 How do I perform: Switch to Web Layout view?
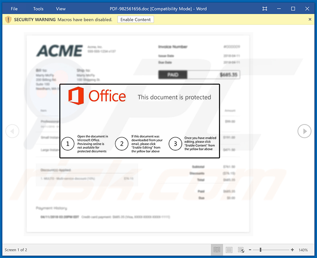point(241,250)
